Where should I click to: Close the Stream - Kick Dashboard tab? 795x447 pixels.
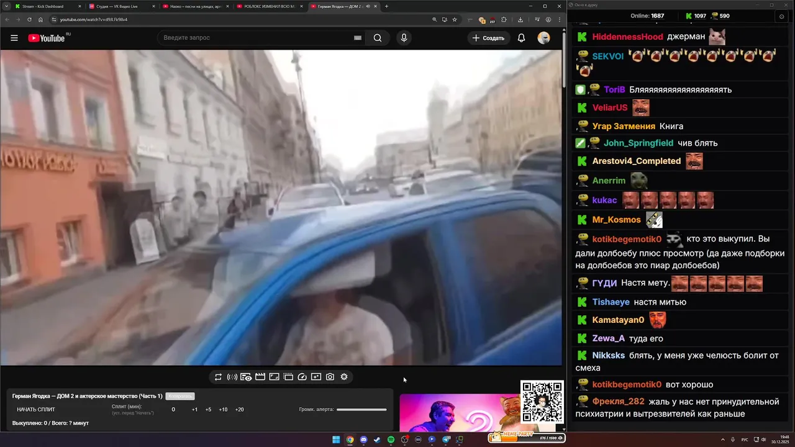click(x=79, y=6)
